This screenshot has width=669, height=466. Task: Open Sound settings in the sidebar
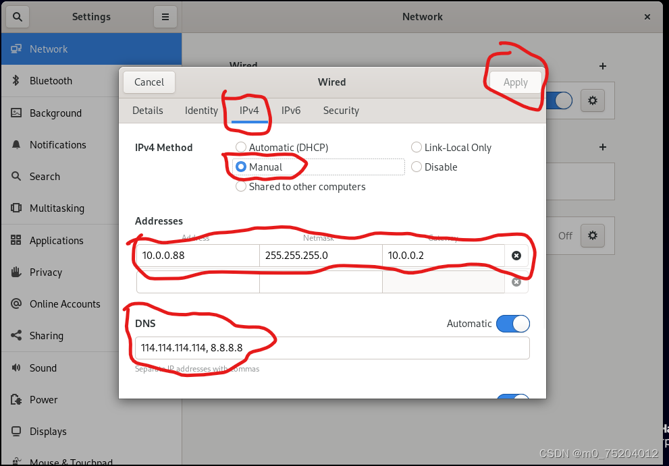click(x=43, y=368)
